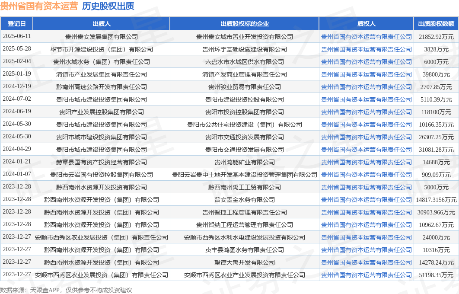This screenshot has height=294, width=459.
Task: Click pledgor 贵州水城水务（集团）有限责任公司
Action: (102, 62)
